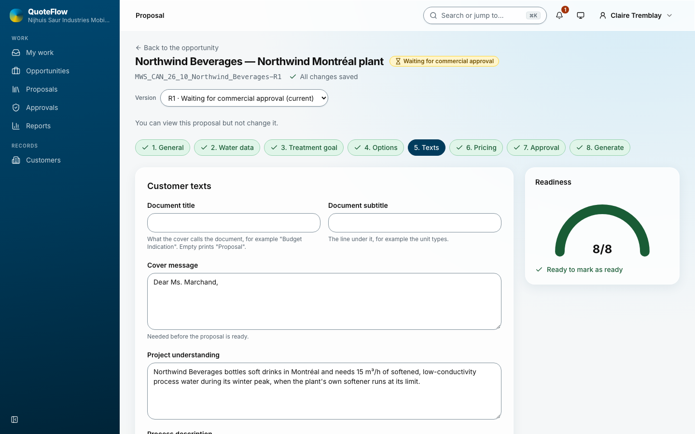Click the chevron beside Claire Tremblay

click(x=669, y=15)
